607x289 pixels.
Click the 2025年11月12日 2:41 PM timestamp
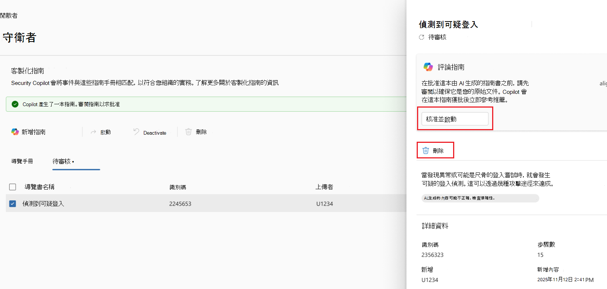(x=565, y=280)
